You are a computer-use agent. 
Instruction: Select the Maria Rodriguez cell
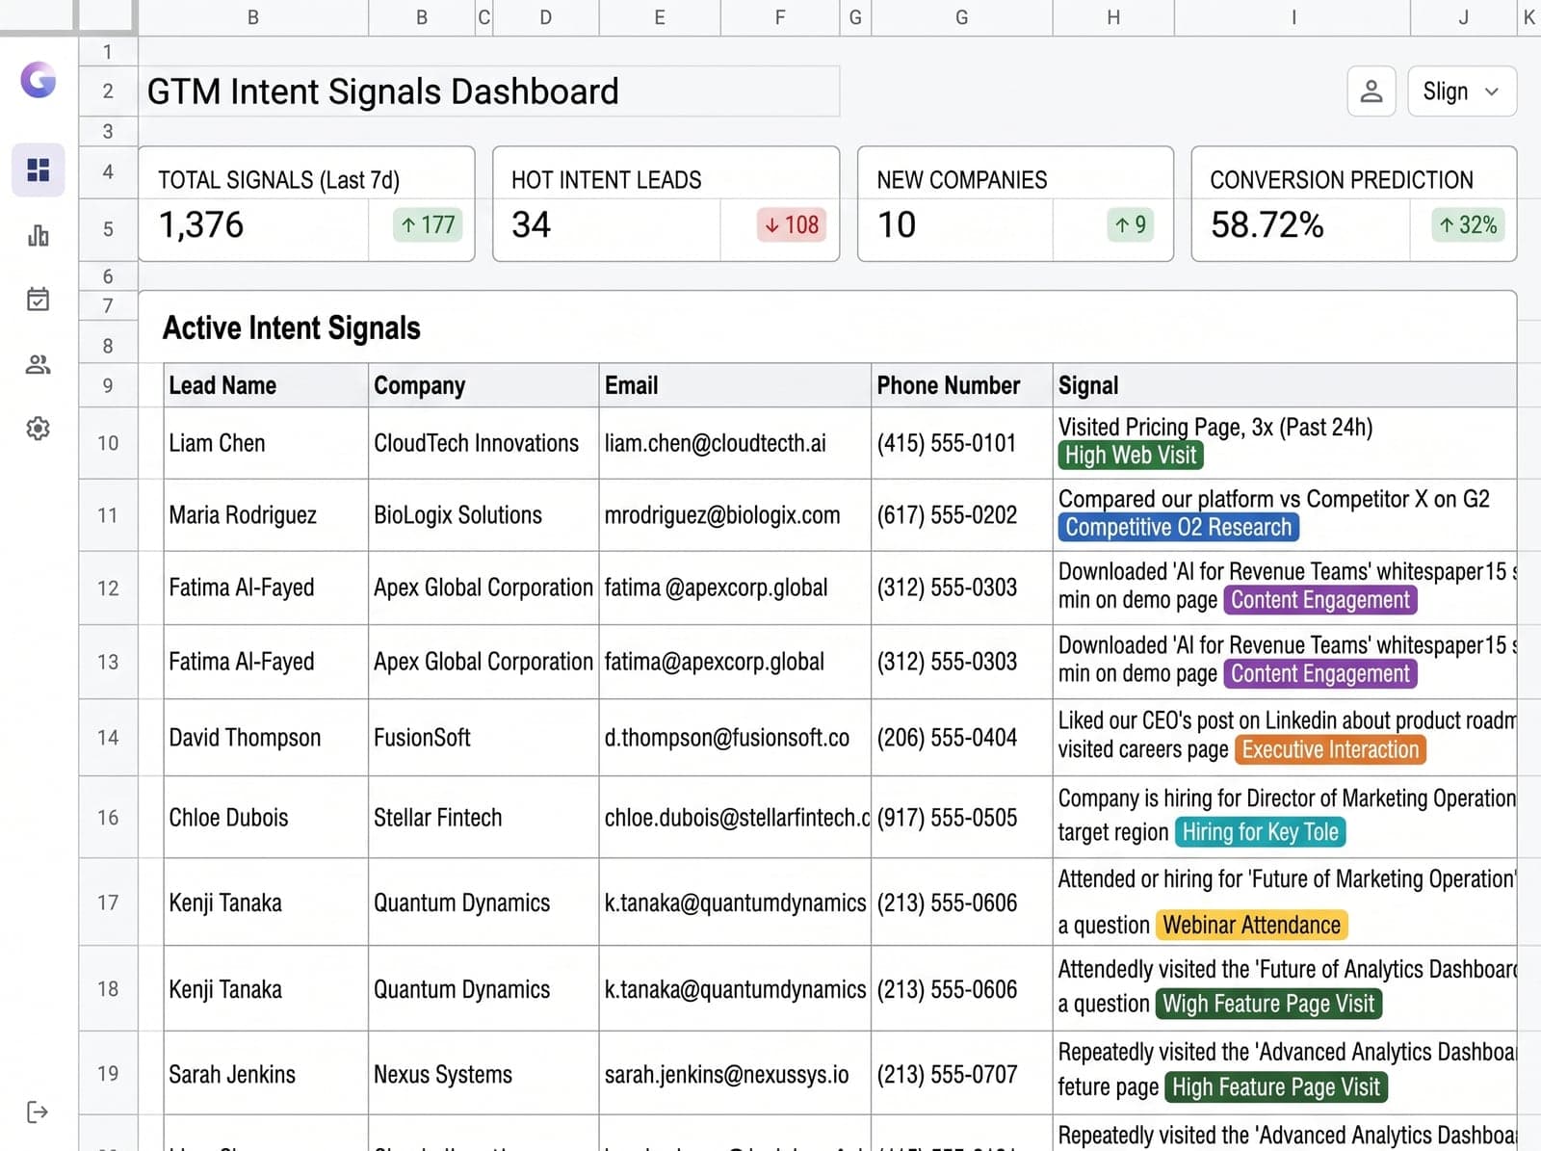tap(266, 515)
